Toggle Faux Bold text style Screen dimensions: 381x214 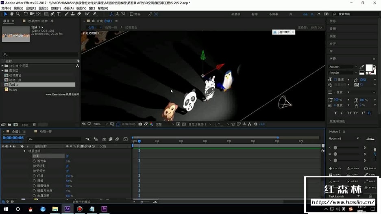click(x=335, y=113)
